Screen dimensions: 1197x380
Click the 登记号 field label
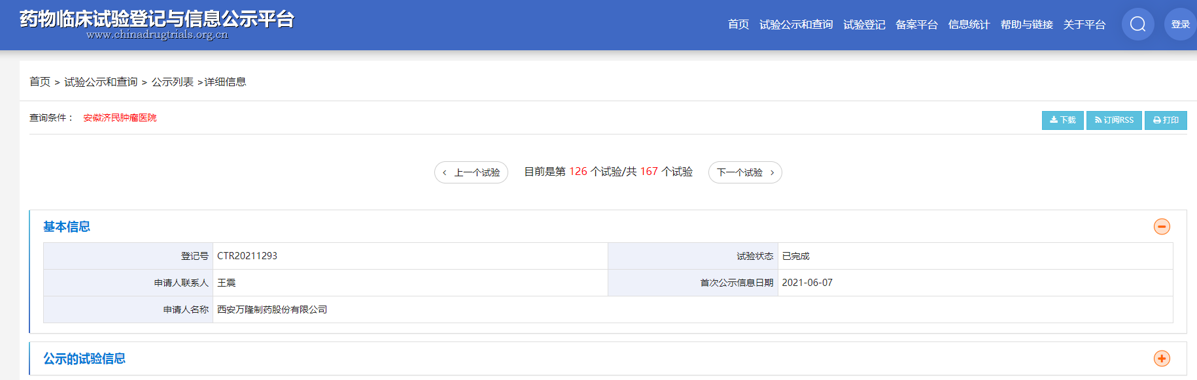click(195, 256)
